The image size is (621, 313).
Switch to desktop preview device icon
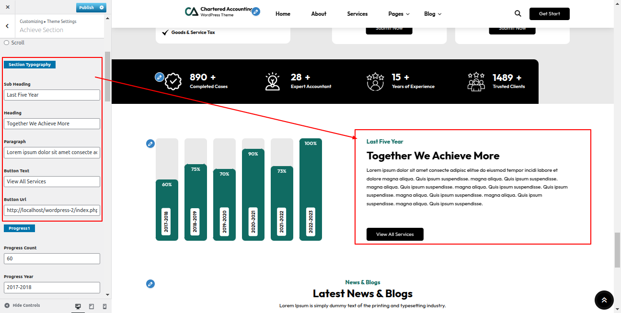pos(78,306)
